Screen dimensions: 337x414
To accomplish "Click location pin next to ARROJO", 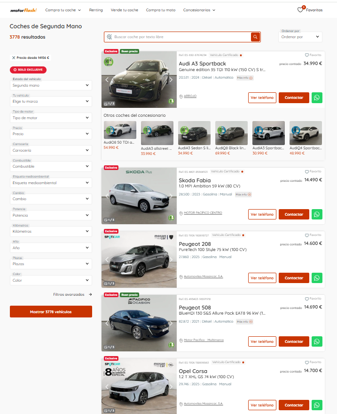I will pos(181,97).
